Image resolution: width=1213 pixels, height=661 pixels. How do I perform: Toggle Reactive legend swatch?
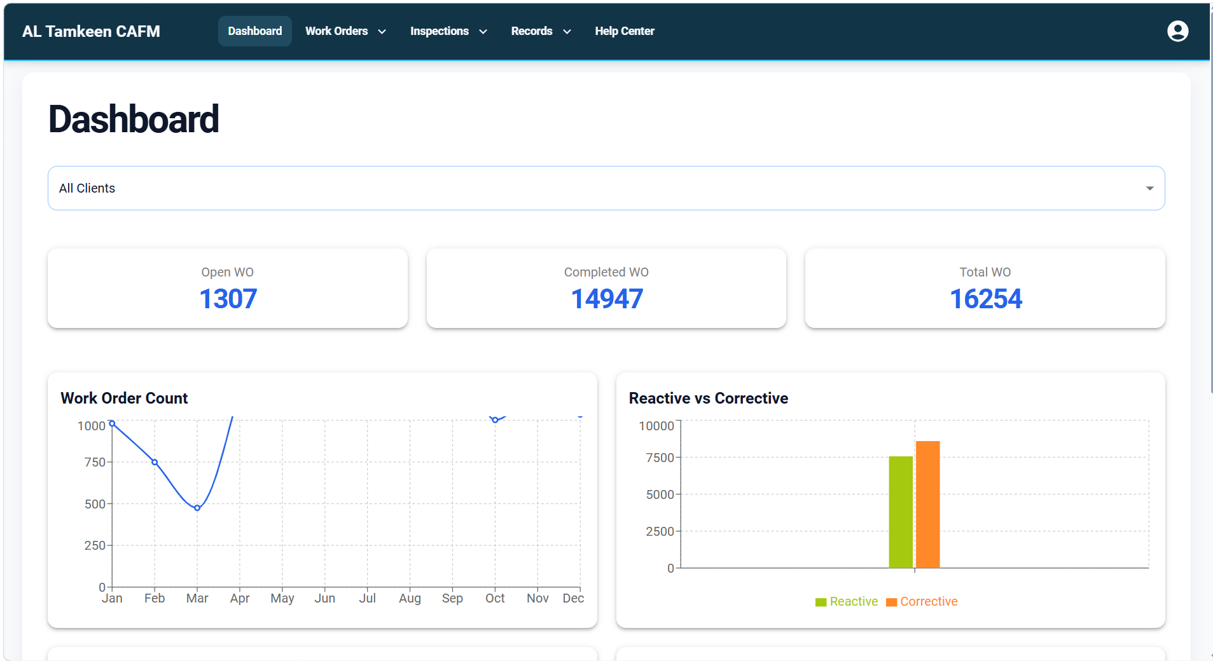[821, 602]
